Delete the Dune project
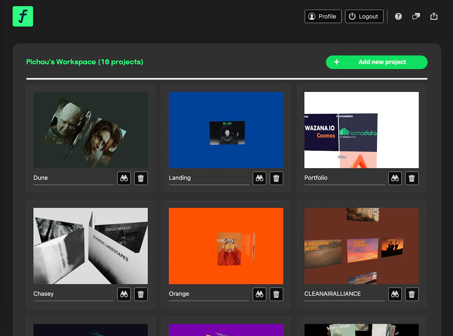Screen dimensions: 453x336 point(141,178)
